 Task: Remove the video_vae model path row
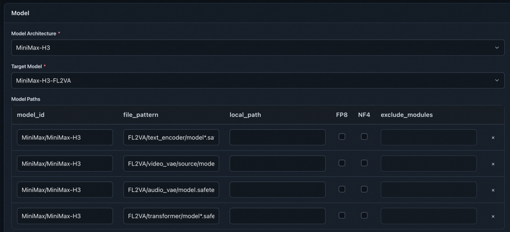tap(493, 164)
